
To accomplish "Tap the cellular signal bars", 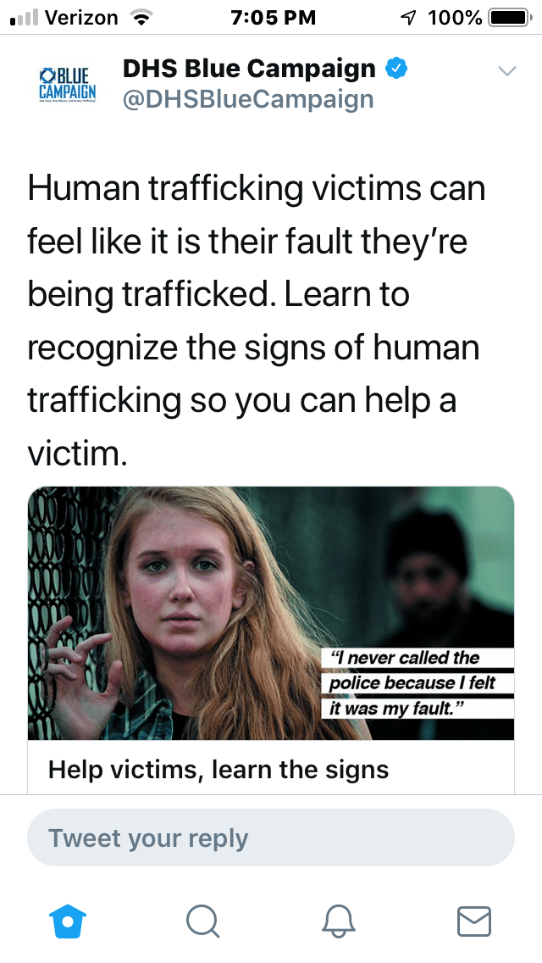I will 25,18.
